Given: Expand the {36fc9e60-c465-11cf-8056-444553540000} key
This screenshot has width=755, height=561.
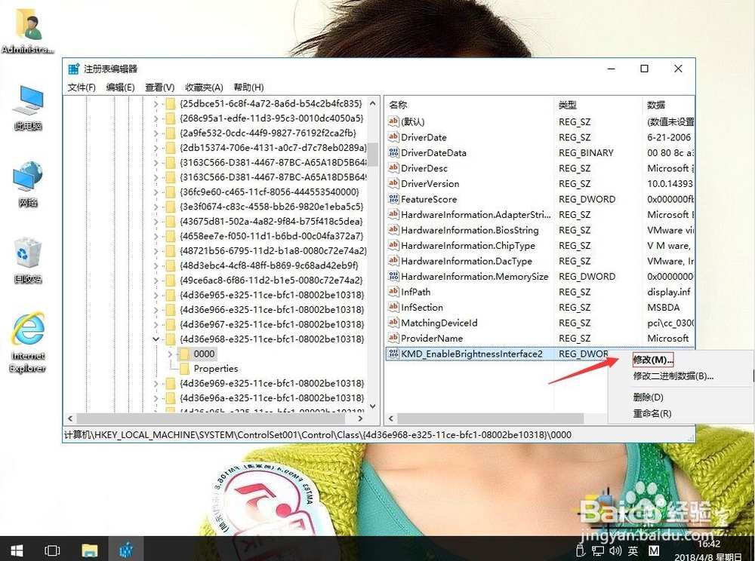Looking at the screenshot, I should click(x=156, y=192).
